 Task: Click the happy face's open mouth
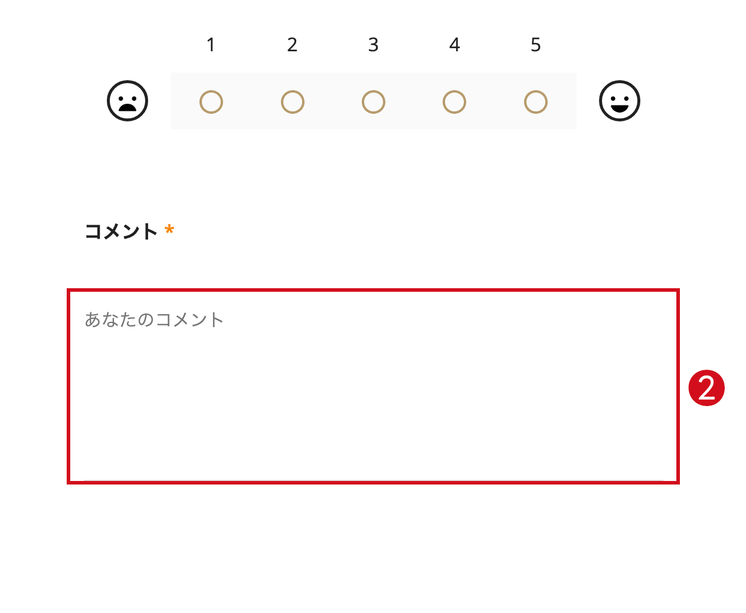[x=619, y=107]
